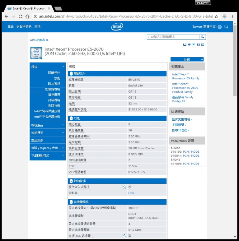Open the language selector globe icon
This screenshot has width=239, height=241.
[220, 27]
